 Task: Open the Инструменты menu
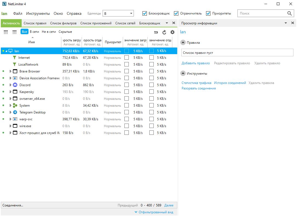point(38,13)
